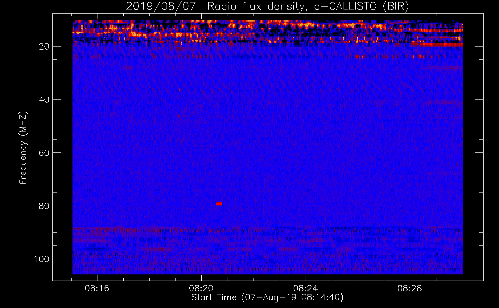The height and width of the screenshot is (308, 499).
Task: Click the 08:24 time tick label
Action: (306, 289)
